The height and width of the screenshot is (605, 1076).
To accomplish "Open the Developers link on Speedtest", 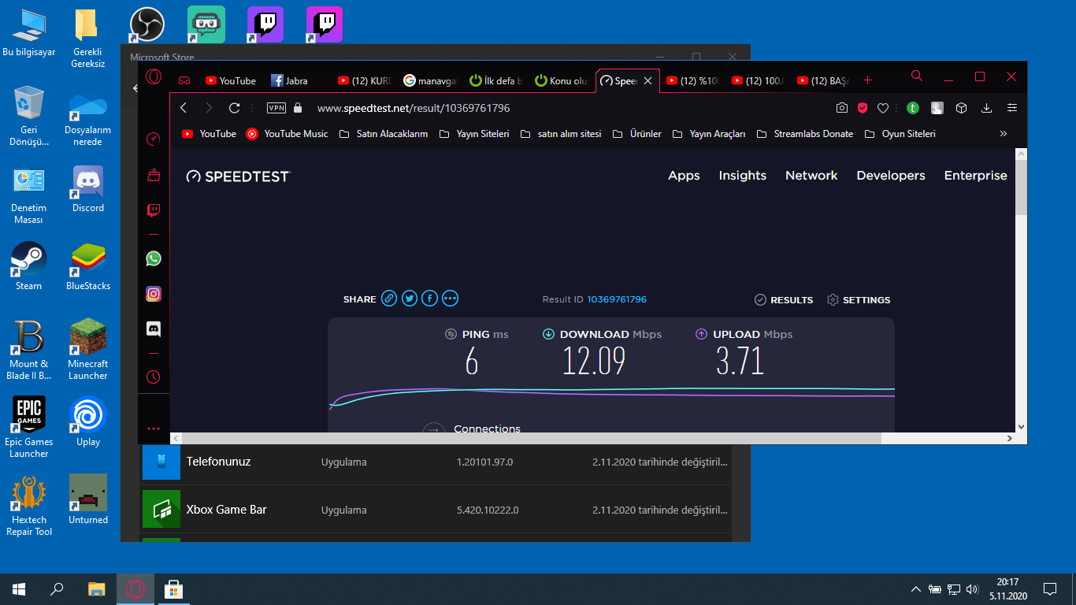I will pos(891,176).
